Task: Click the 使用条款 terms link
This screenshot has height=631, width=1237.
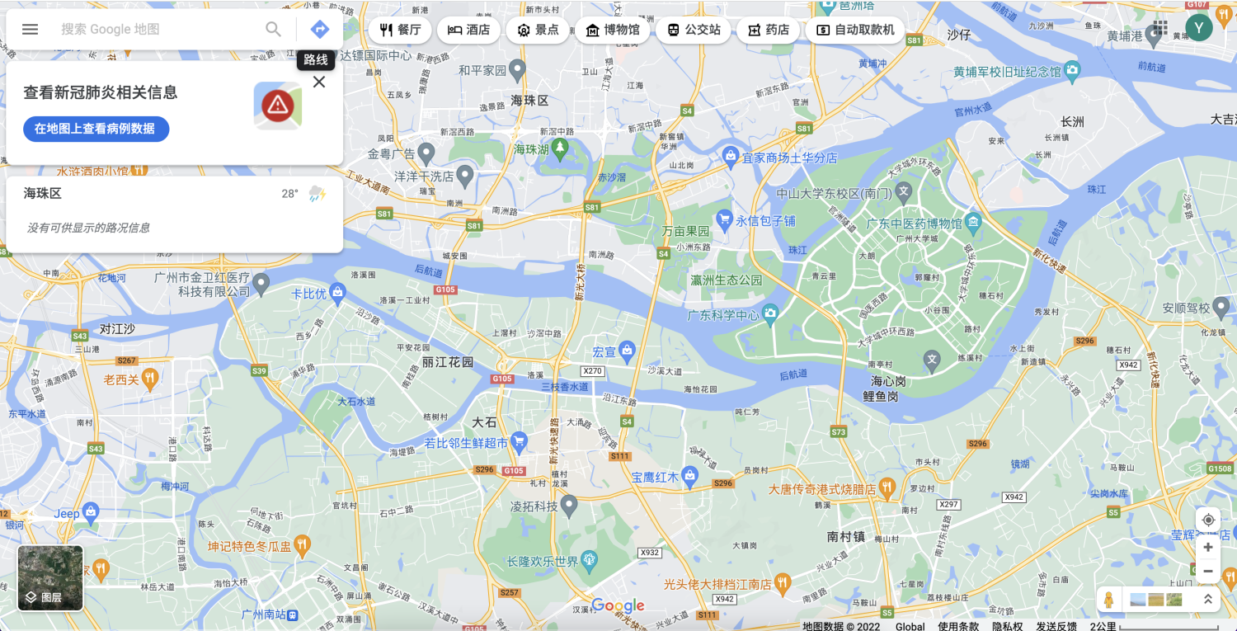Action: coord(958,626)
